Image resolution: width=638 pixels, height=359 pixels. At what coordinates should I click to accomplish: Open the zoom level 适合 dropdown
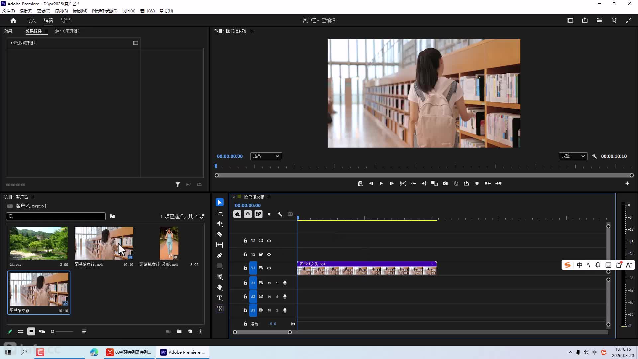tap(266, 156)
